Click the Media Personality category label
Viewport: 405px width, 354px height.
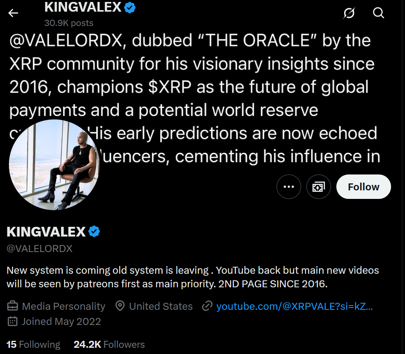click(x=64, y=306)
